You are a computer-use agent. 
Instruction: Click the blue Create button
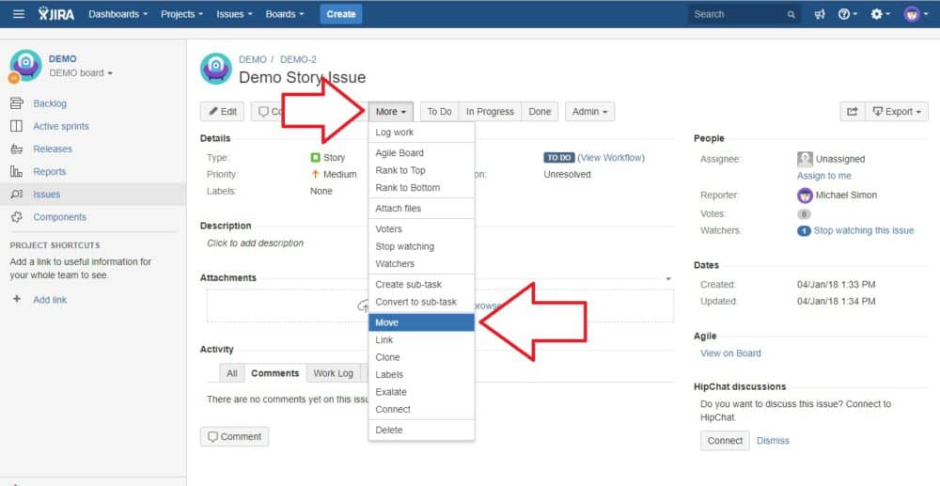341,14
